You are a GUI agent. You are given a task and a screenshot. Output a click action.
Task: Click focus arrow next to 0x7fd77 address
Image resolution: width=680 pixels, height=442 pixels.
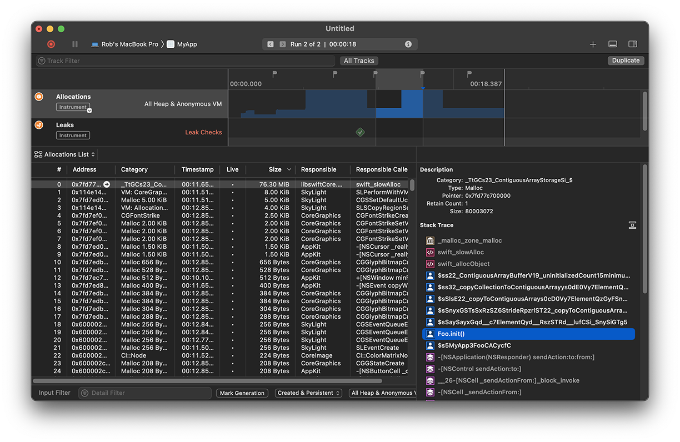(107, 184)
